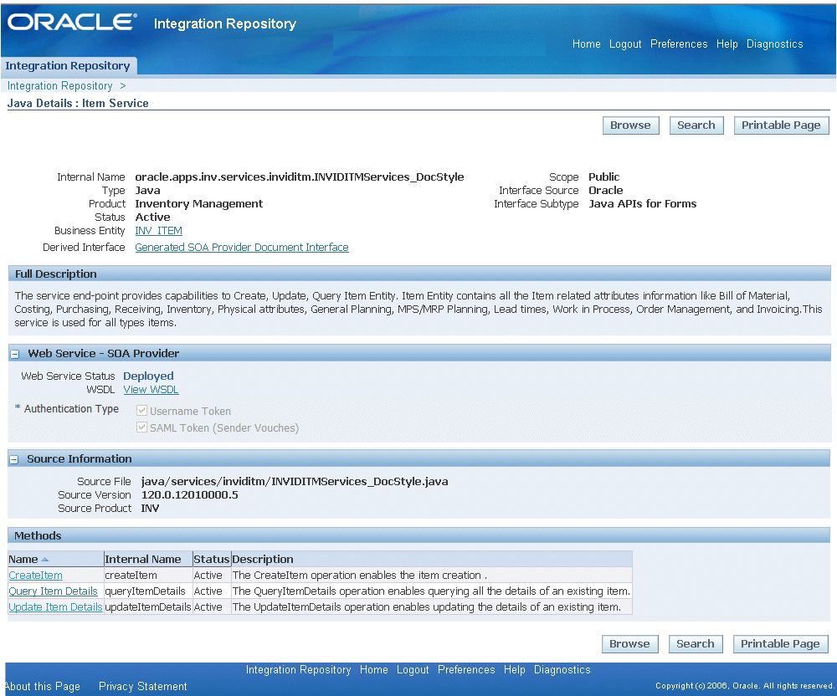Toggle the SAML Token (Sender Vouches) checkbox

pyautogui.click(x=141, y=427)
